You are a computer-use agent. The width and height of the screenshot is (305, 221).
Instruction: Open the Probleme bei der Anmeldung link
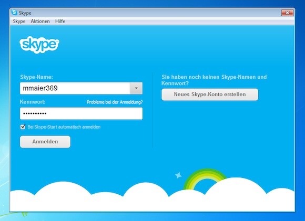tap(115, 102)
